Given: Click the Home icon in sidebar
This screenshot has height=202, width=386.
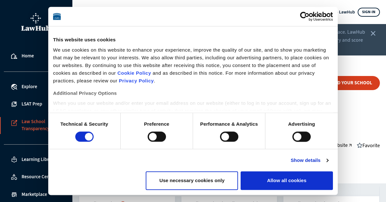Looking at the screenshot, I should tap(14, 56).
